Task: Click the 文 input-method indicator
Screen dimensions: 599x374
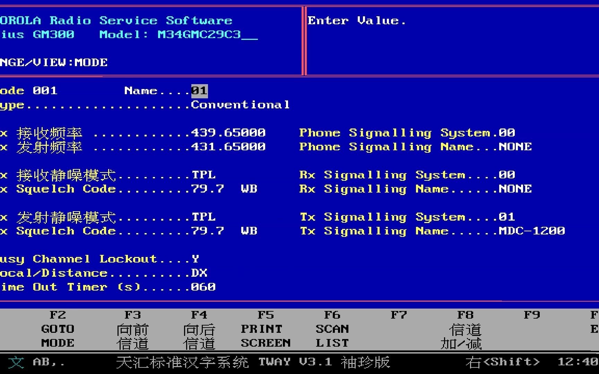Action: point(16,363)
